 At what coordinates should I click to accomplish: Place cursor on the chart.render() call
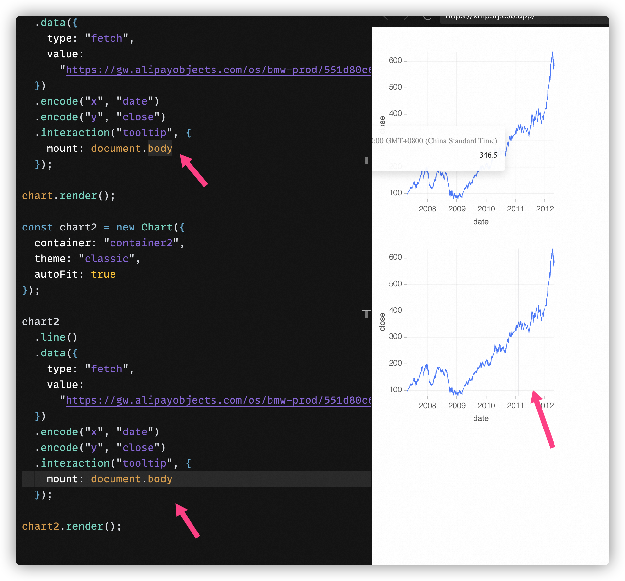pos(68,195)
